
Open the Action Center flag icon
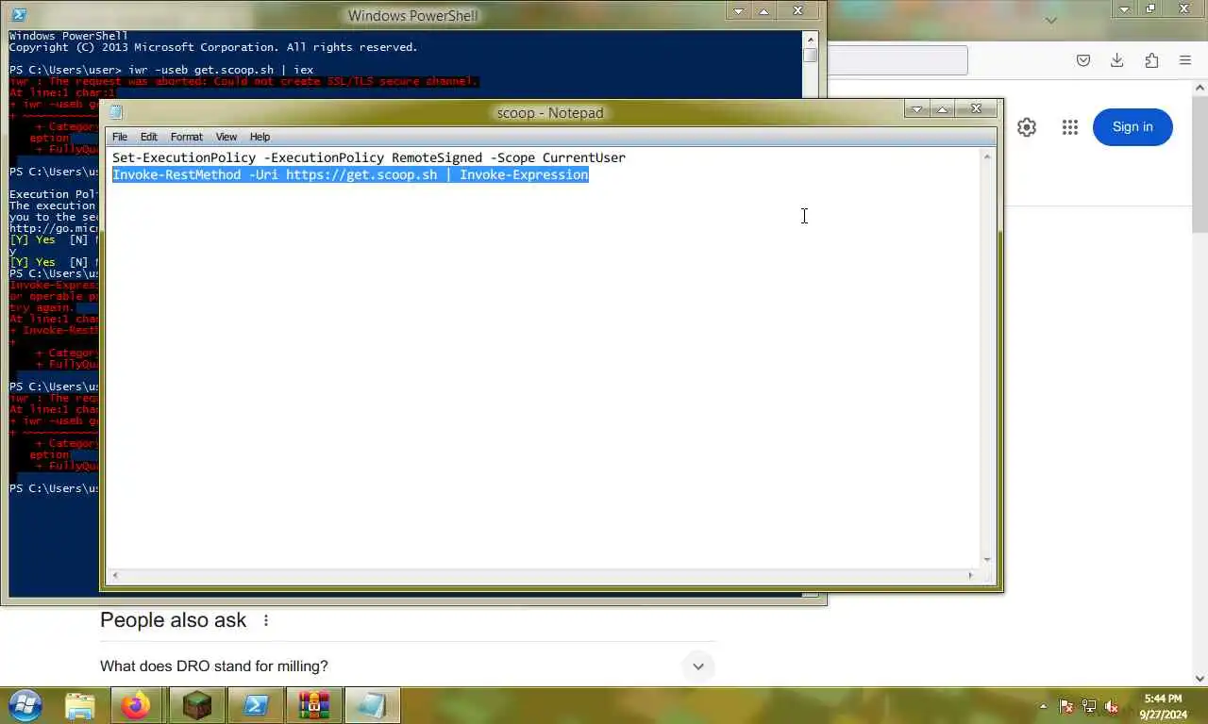(1066, 706)
